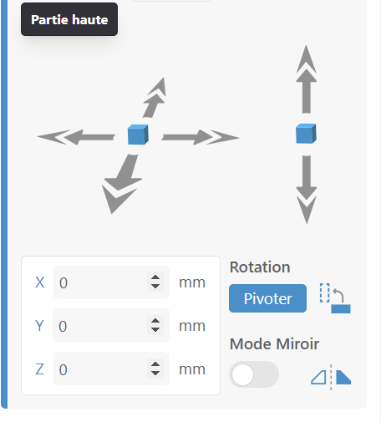Viewport: 381px width, 422px height.
Task: Decrease the Y value with stepper down
Action: pyautogui.click(x=155, y=330)
